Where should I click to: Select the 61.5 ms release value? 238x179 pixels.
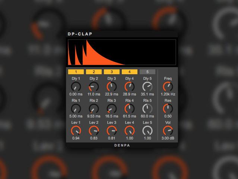(x=130, y=116)
